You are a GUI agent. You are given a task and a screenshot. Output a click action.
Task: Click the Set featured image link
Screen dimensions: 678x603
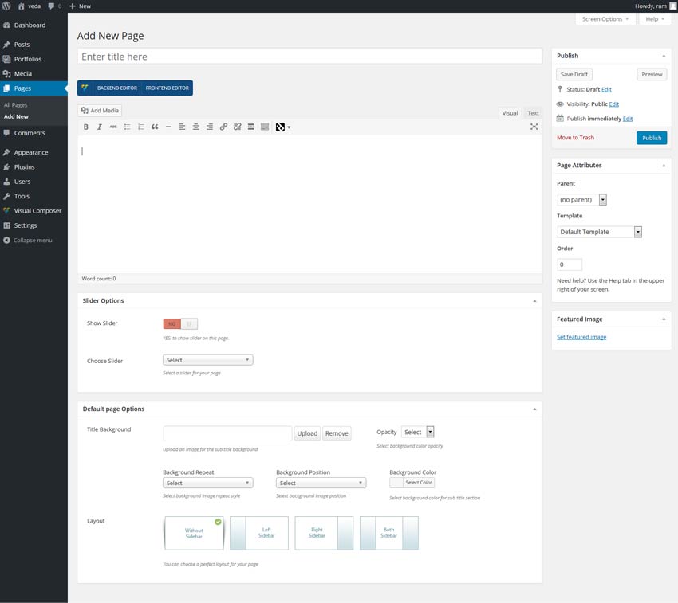(581, 336)
